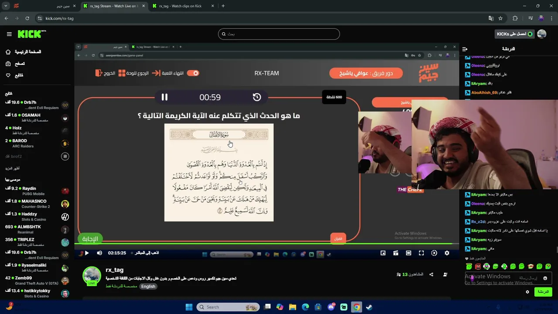Collapse the chat panel arrow icon
Screen dimensions: 558x314
pos(465,49)
